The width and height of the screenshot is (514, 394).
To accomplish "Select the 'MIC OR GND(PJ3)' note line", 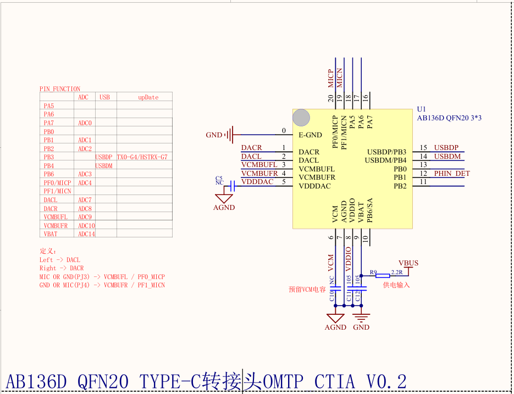I will (102, 276).
